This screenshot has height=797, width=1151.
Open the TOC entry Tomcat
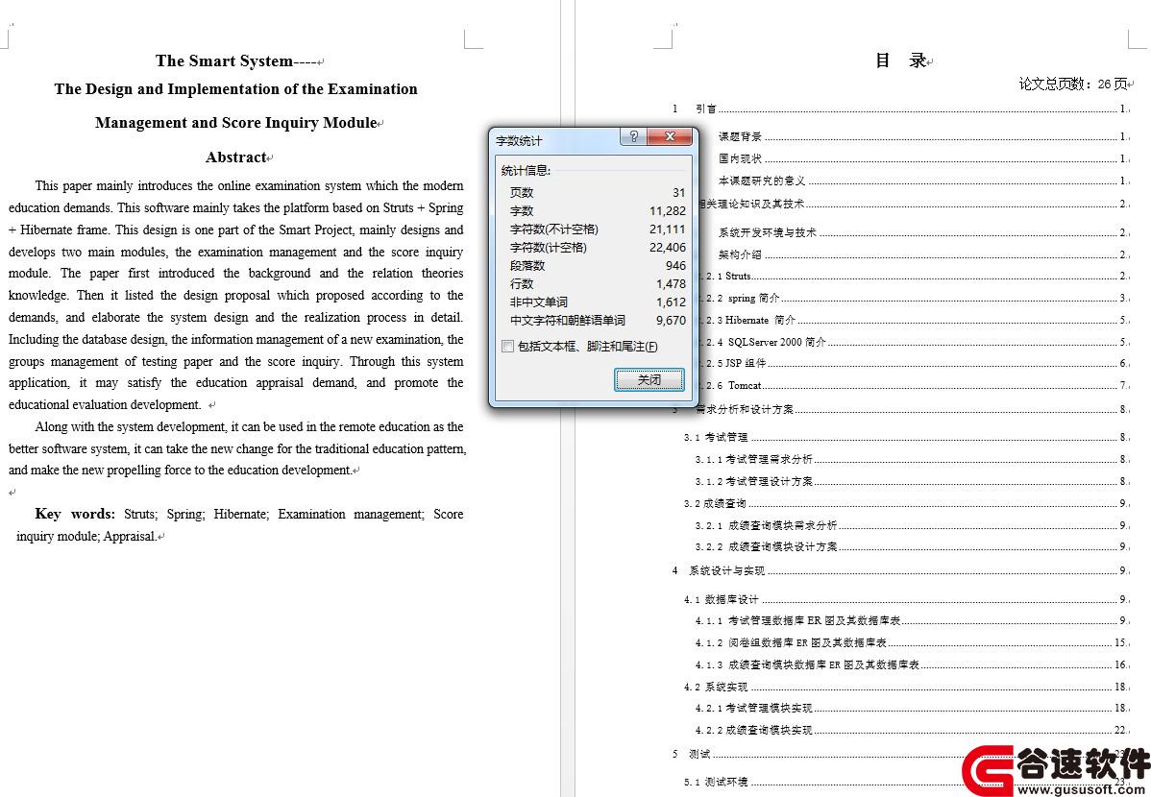point(913,385)
